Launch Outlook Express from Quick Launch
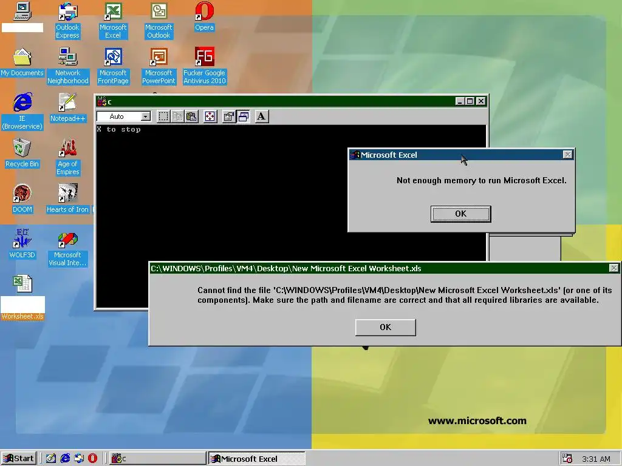Image resolution: width=622 pixels, height=466 pixels. [x=79, y=459]
